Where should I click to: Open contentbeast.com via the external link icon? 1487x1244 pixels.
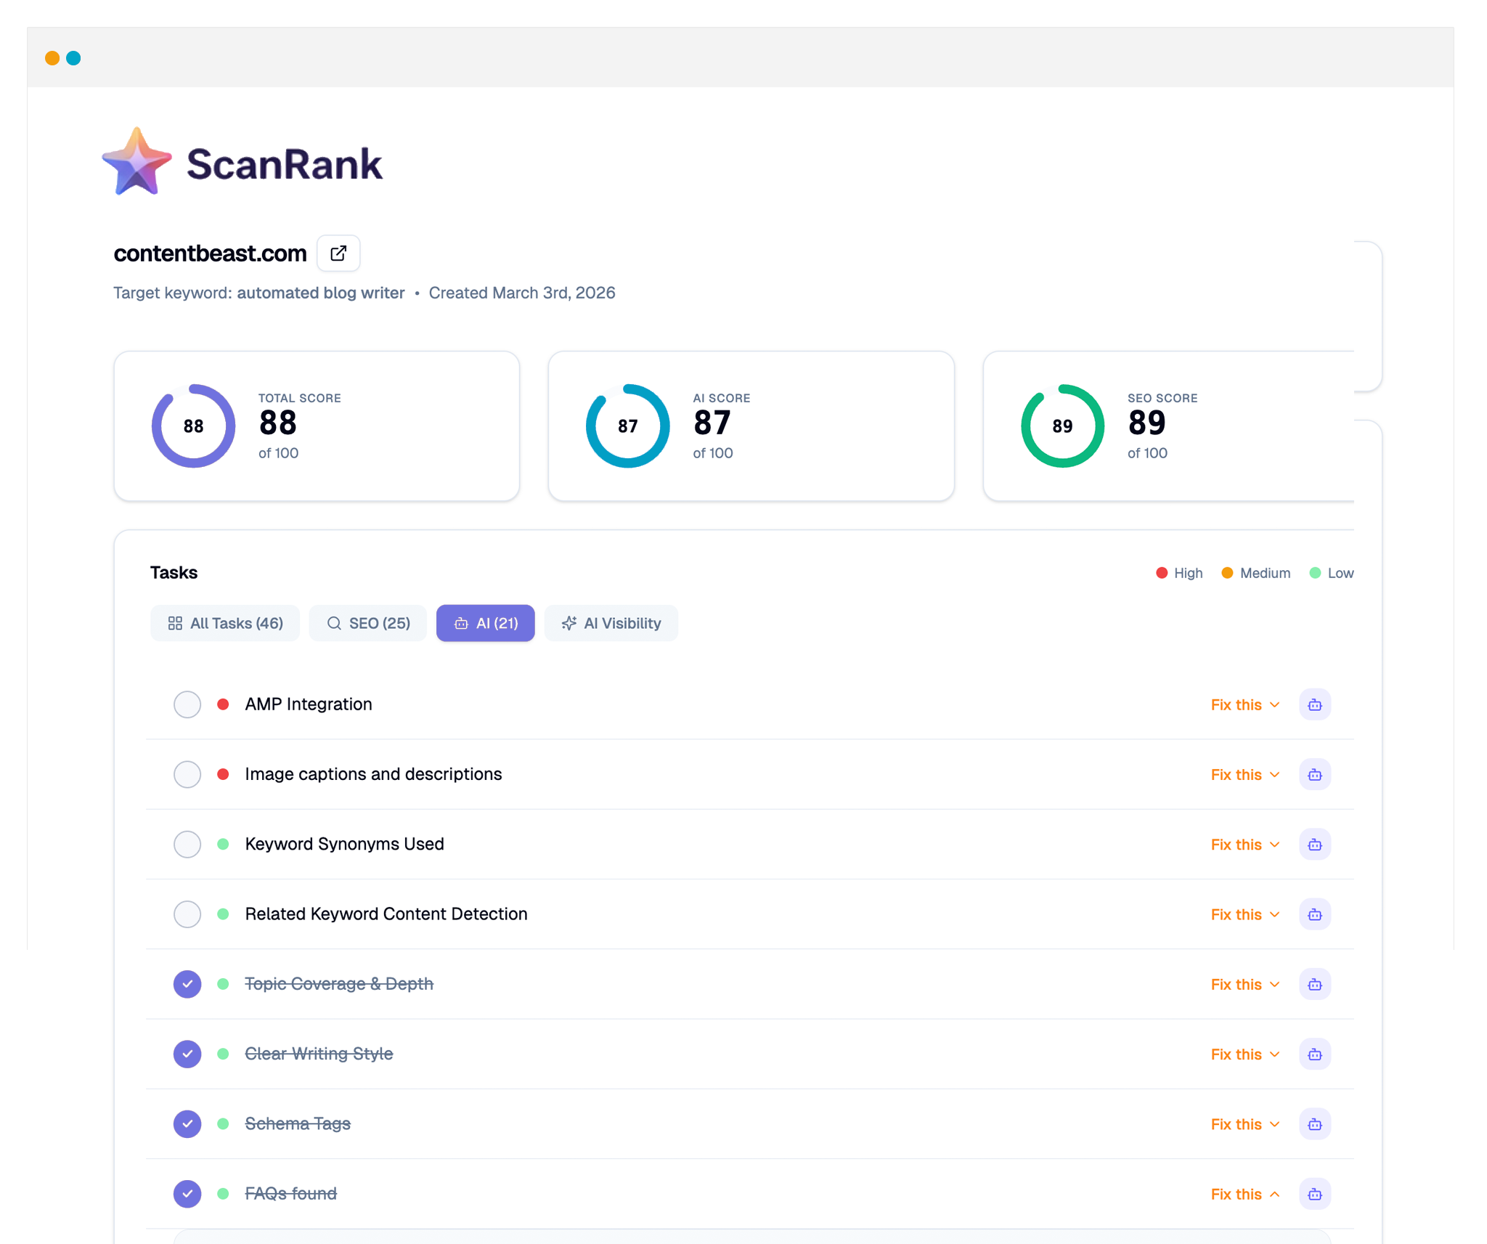click(338, 253)
